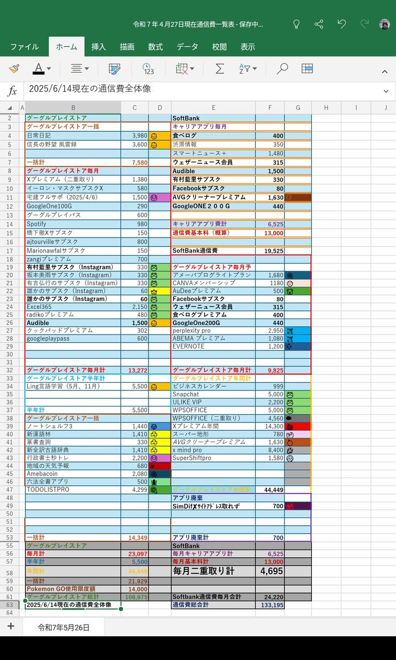
Task: Select the Excel365 cell
Action: click(73, 306)
